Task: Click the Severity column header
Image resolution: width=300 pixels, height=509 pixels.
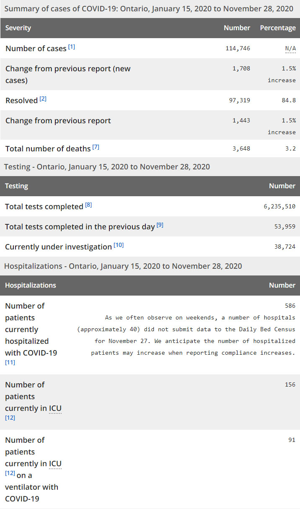Action: (x=18, y=28)
